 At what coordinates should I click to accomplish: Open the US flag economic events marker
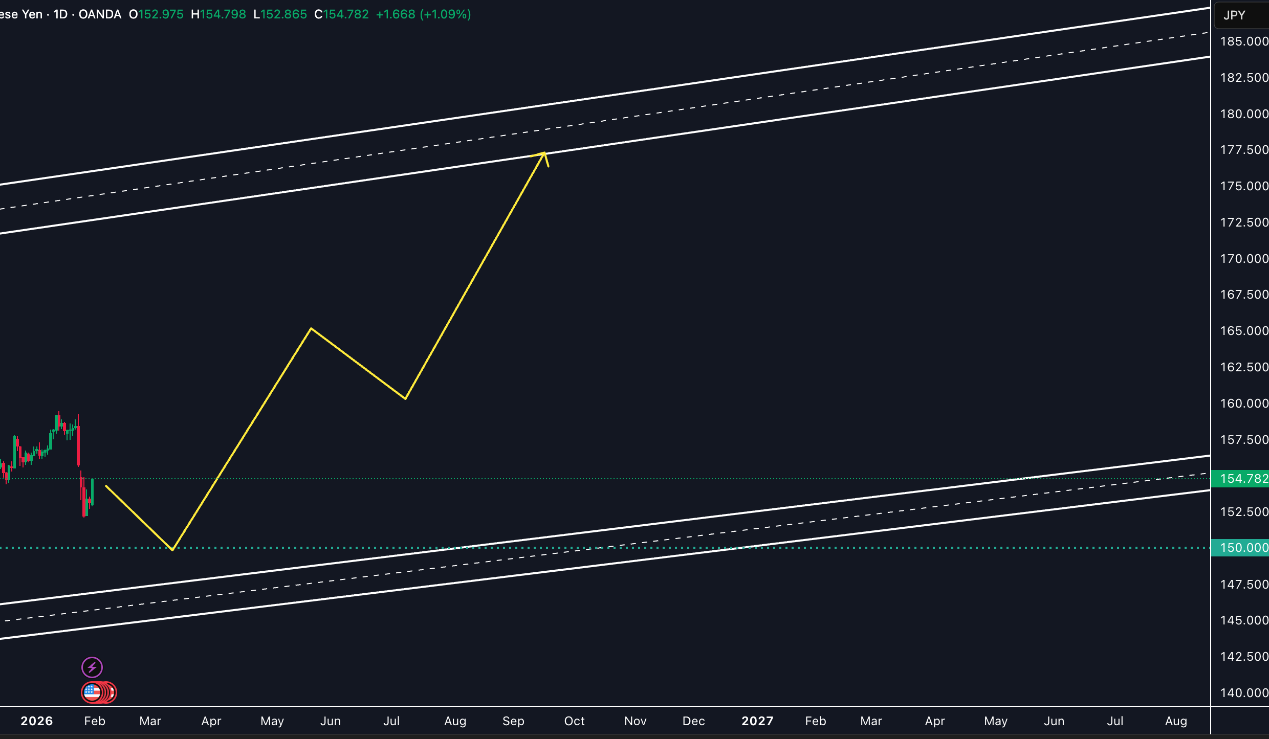click(92, 692)
